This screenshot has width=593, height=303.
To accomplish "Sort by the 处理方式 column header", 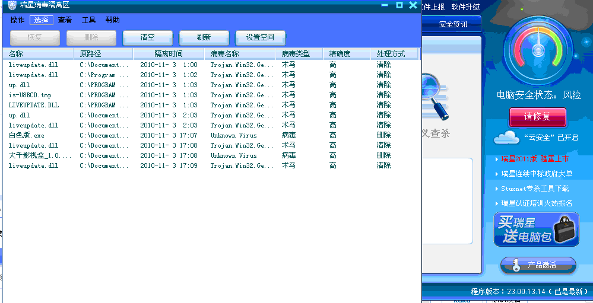I will (x=395, y=54).
